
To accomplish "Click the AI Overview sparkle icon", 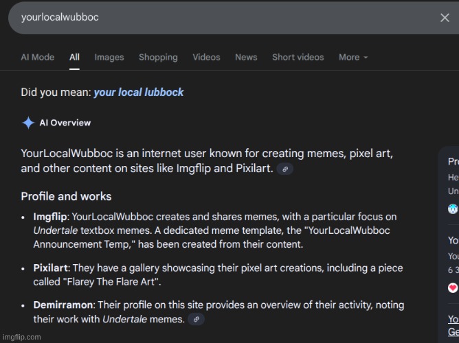I will pos(28,123).
